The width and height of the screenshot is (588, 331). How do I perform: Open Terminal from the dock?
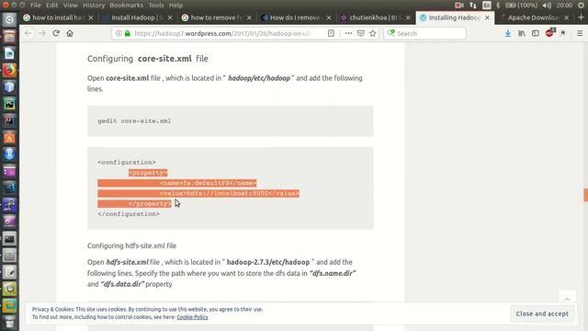coord(9,239)
